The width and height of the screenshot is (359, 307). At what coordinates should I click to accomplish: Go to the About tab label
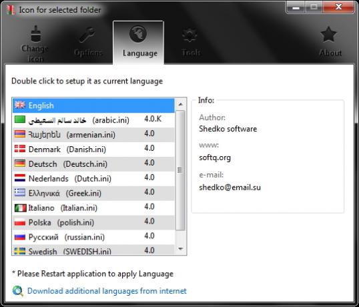coord(330,53)
